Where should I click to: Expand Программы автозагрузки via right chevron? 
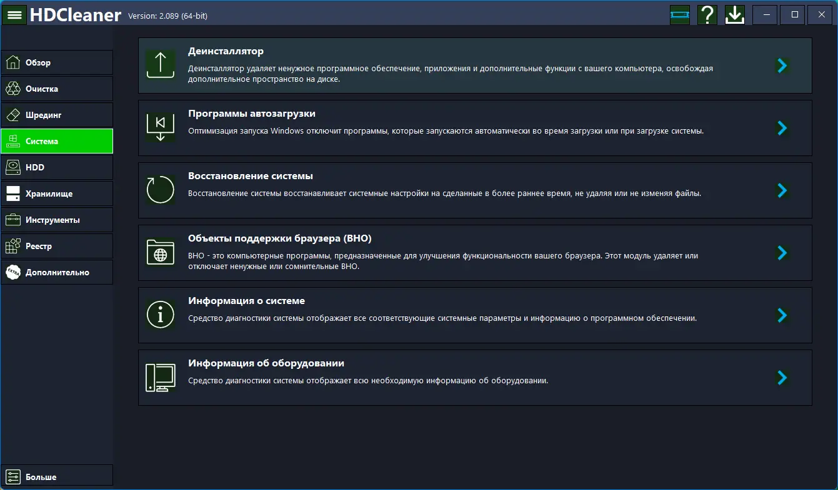[782, 128]
